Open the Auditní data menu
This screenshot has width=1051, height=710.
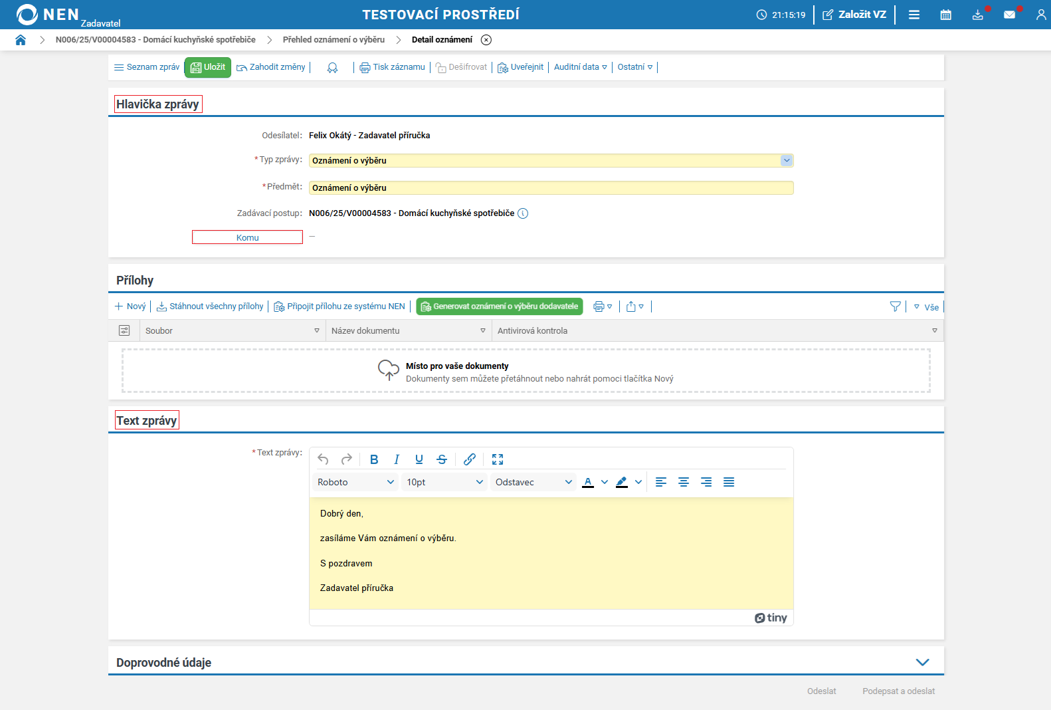580,67
